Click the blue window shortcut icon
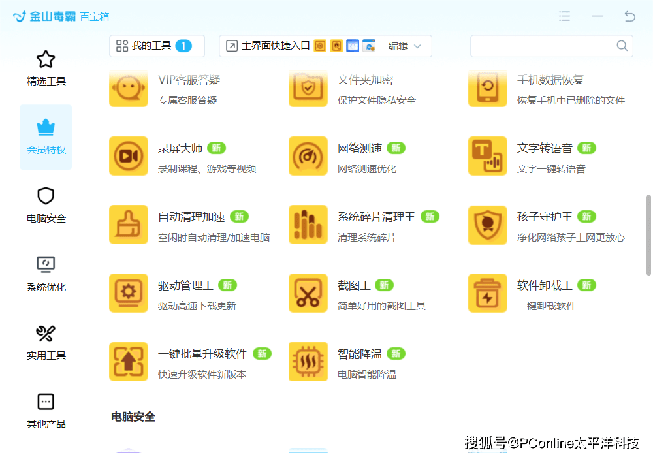Image resolution: width=653 pixels, height=457 pixels. coord(353,46)
